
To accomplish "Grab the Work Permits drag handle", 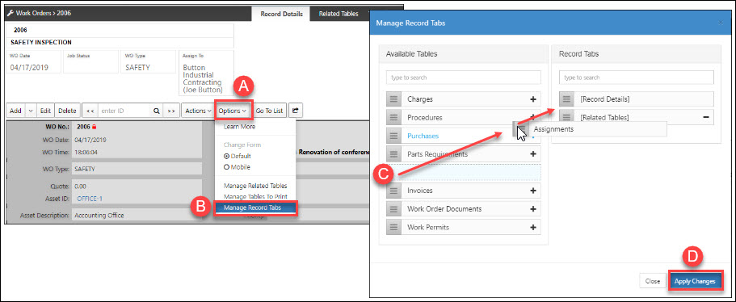I will tap(393, 228).
